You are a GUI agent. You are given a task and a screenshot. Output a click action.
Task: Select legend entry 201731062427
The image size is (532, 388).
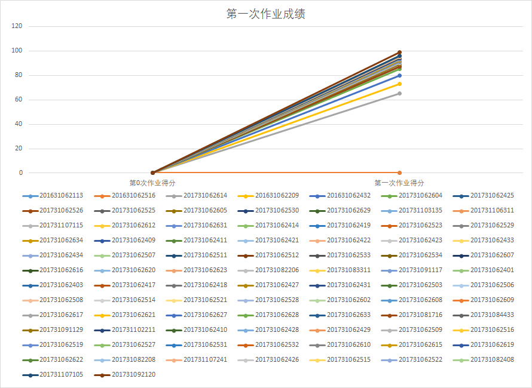[x=268, y=285]
